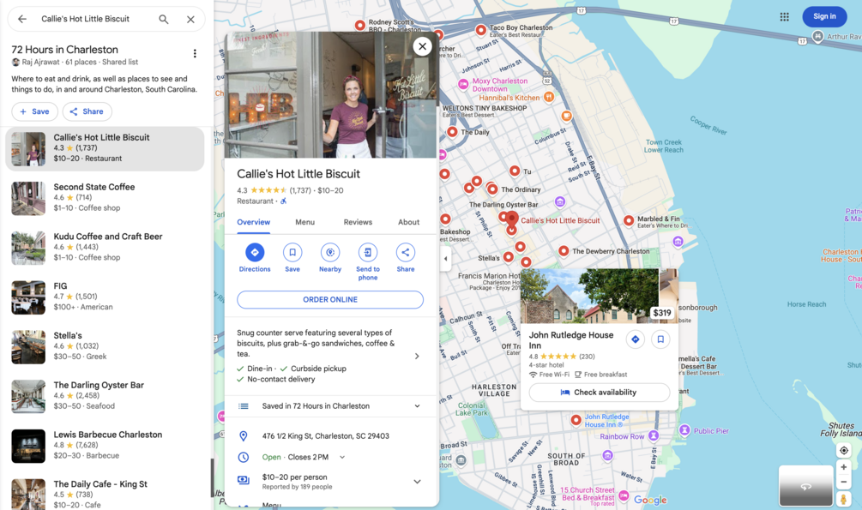Select Callie's Hot Little Biscuit in list
The width and height of the screenshot is (862, 510).
pos(105,148)
